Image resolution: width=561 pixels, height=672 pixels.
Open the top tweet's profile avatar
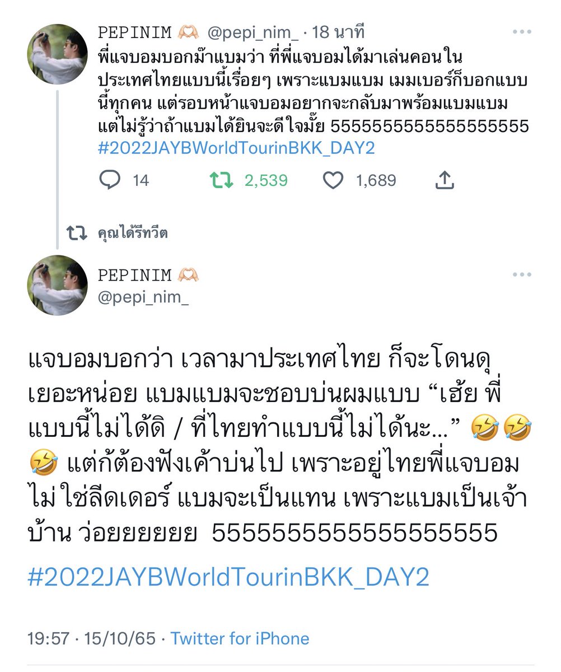pyautogui.click(x=58, y=54)
